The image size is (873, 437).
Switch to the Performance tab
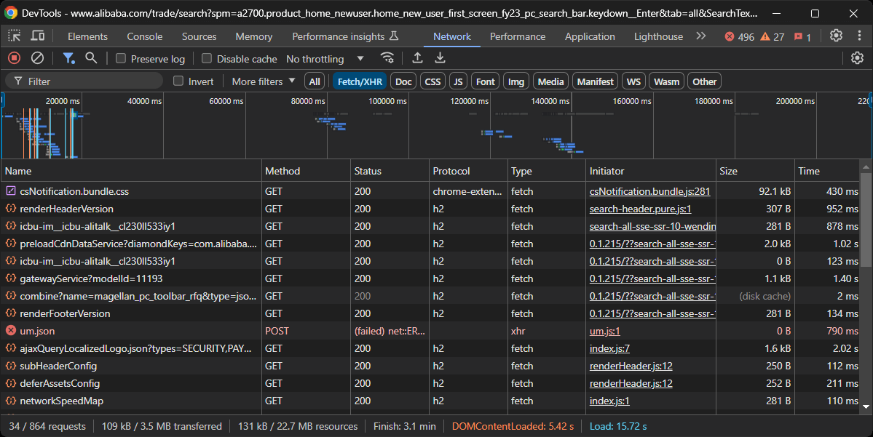point(518,36)
